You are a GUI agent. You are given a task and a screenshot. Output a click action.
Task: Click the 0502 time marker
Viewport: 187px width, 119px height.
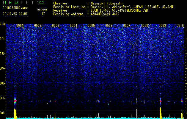click(38, 26)
